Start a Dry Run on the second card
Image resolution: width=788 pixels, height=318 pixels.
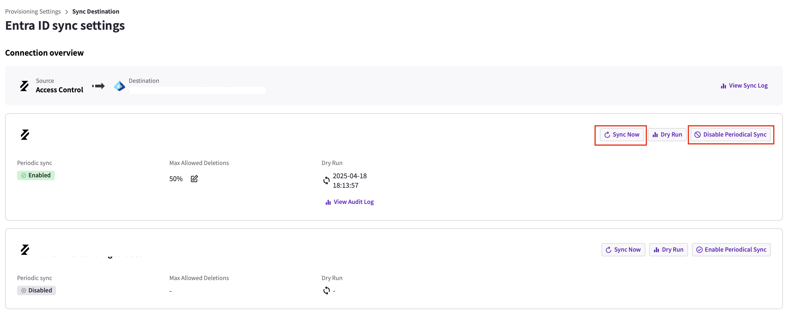(668, 250)
